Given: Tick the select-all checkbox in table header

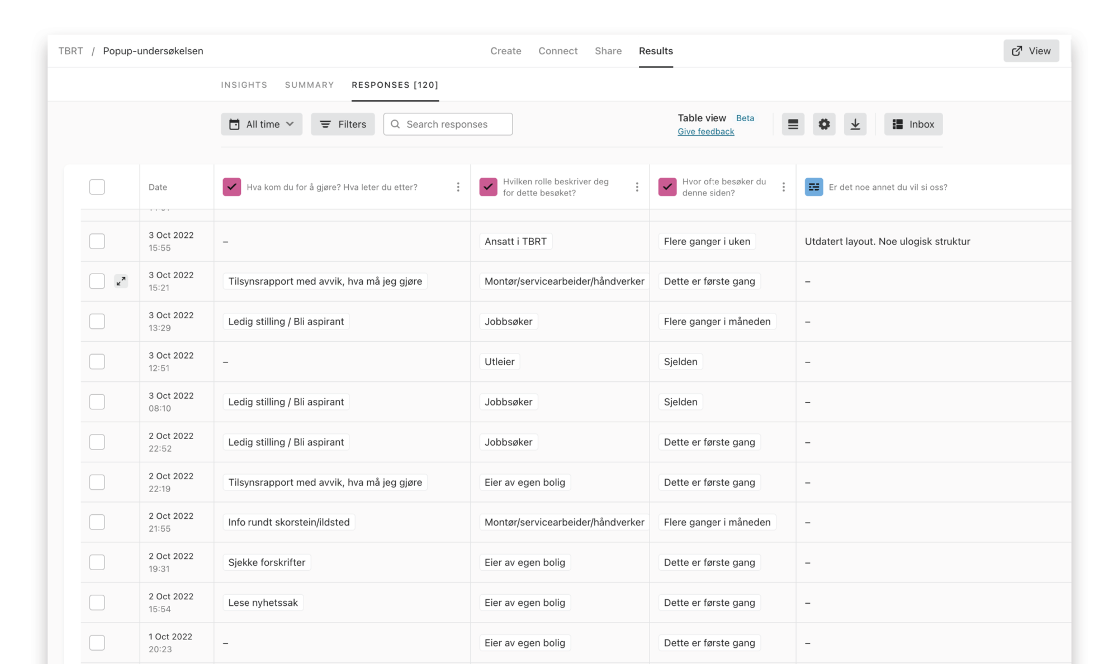Looking at the screenshot, I should point(97,187).
